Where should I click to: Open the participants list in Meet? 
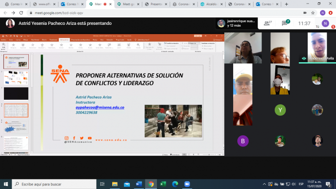click(268, 23)
